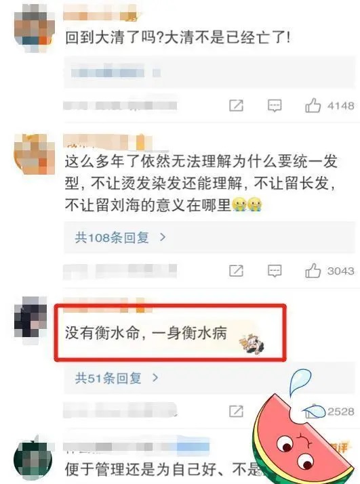Forward the 统一发型 comment
The image size is (360, 484).
click(236, 271)
